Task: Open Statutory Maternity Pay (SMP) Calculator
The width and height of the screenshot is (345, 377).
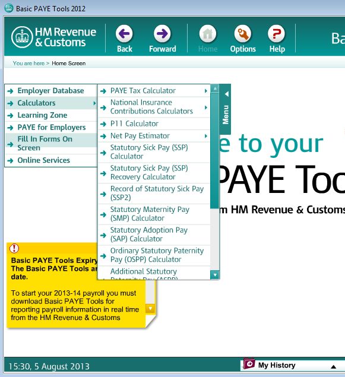Action: (154, 214)
